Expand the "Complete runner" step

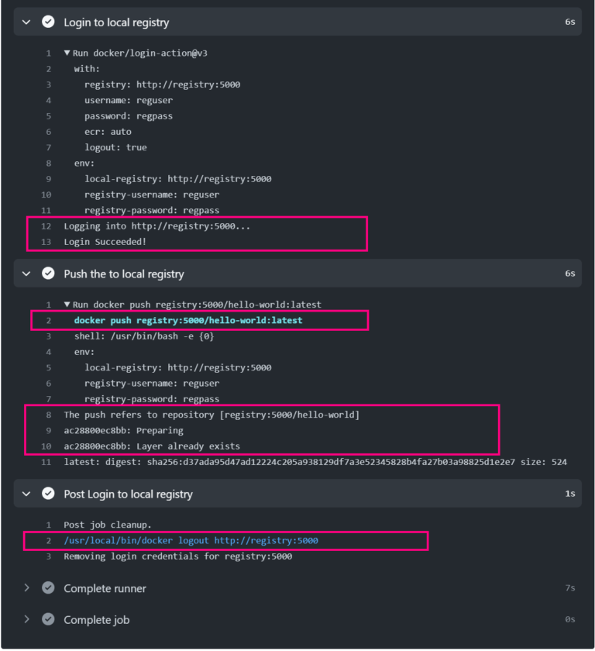(26, 587)
